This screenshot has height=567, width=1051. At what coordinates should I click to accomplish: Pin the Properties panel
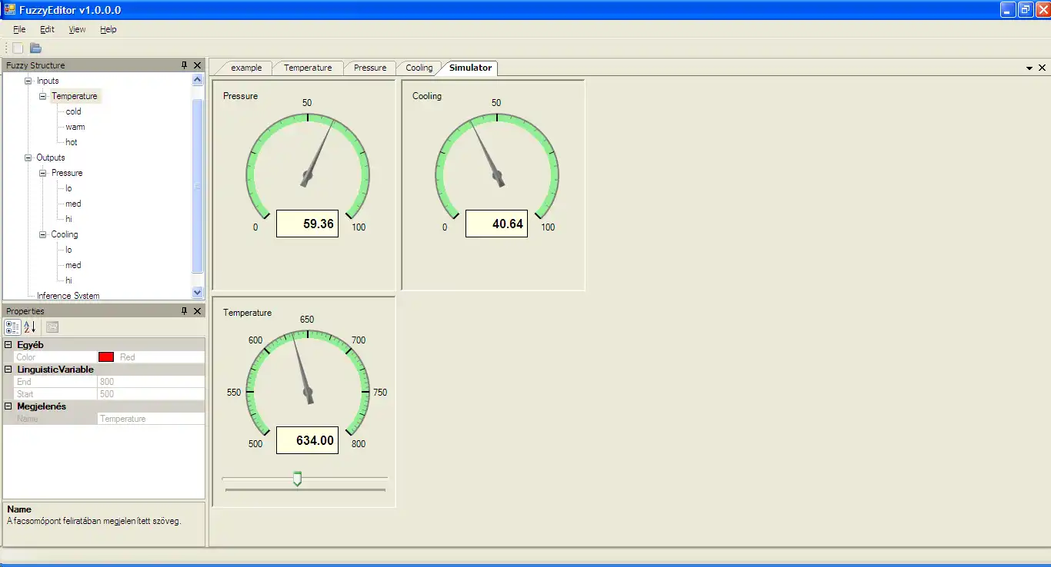point(185,311)
